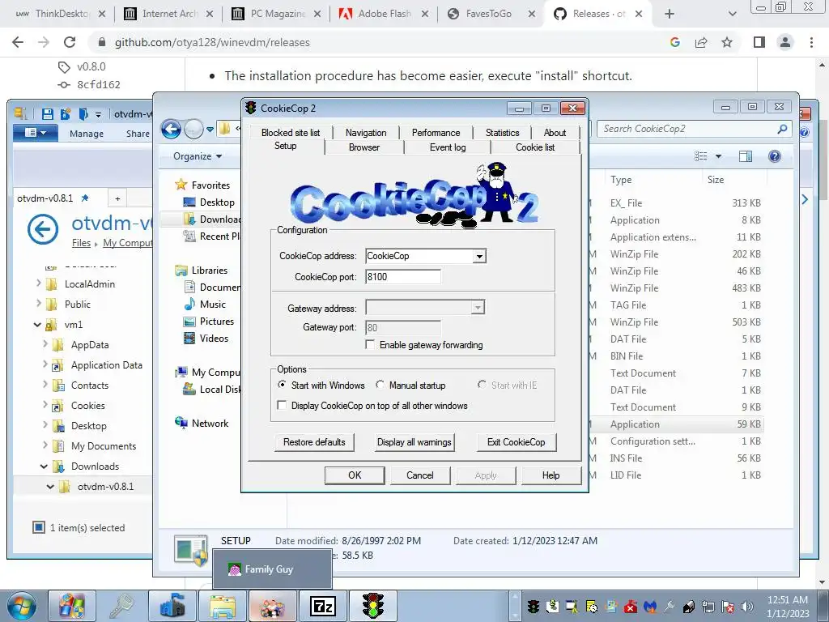Click the blue back arrow in Explorer window

pos(172,129)
